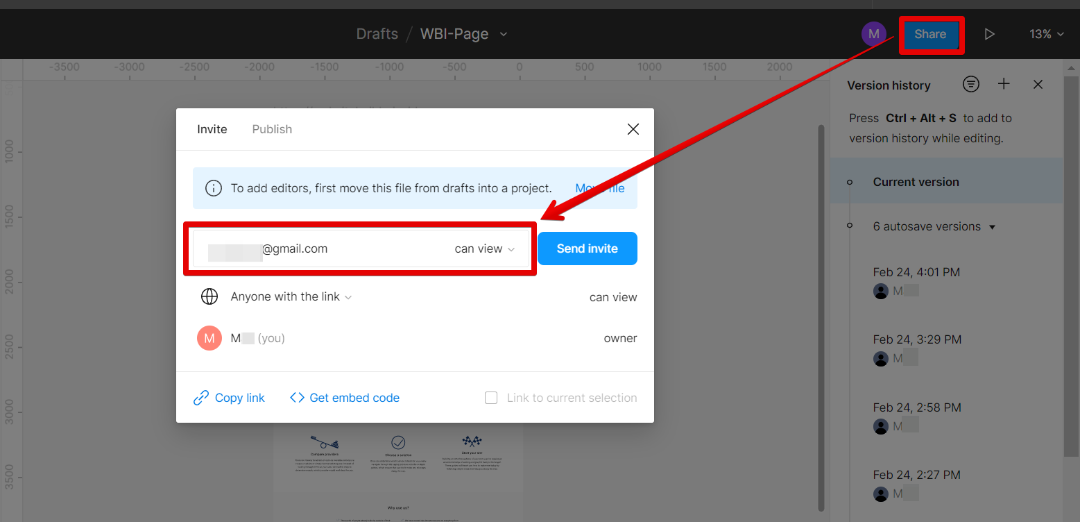Close the share dialog
Image resolution: width=1080 pixels, height=522 pixels.
633,129
